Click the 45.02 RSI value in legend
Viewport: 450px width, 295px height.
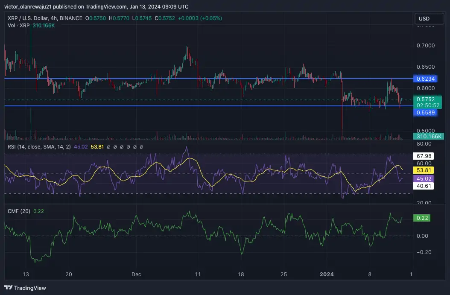click(81, 147)
